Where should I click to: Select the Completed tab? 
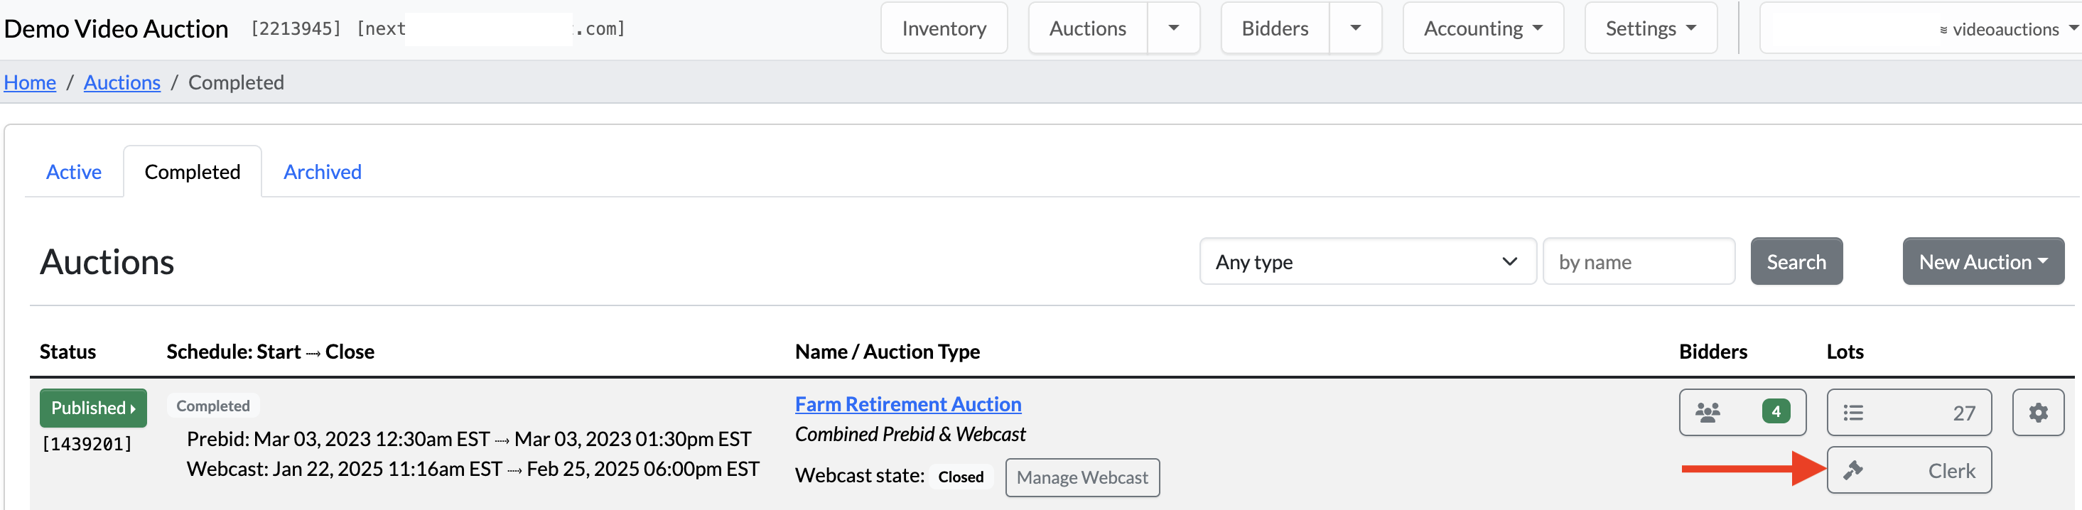tap(193, 172)
